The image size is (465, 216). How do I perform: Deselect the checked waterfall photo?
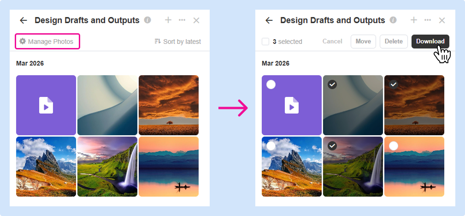(332, 146)
